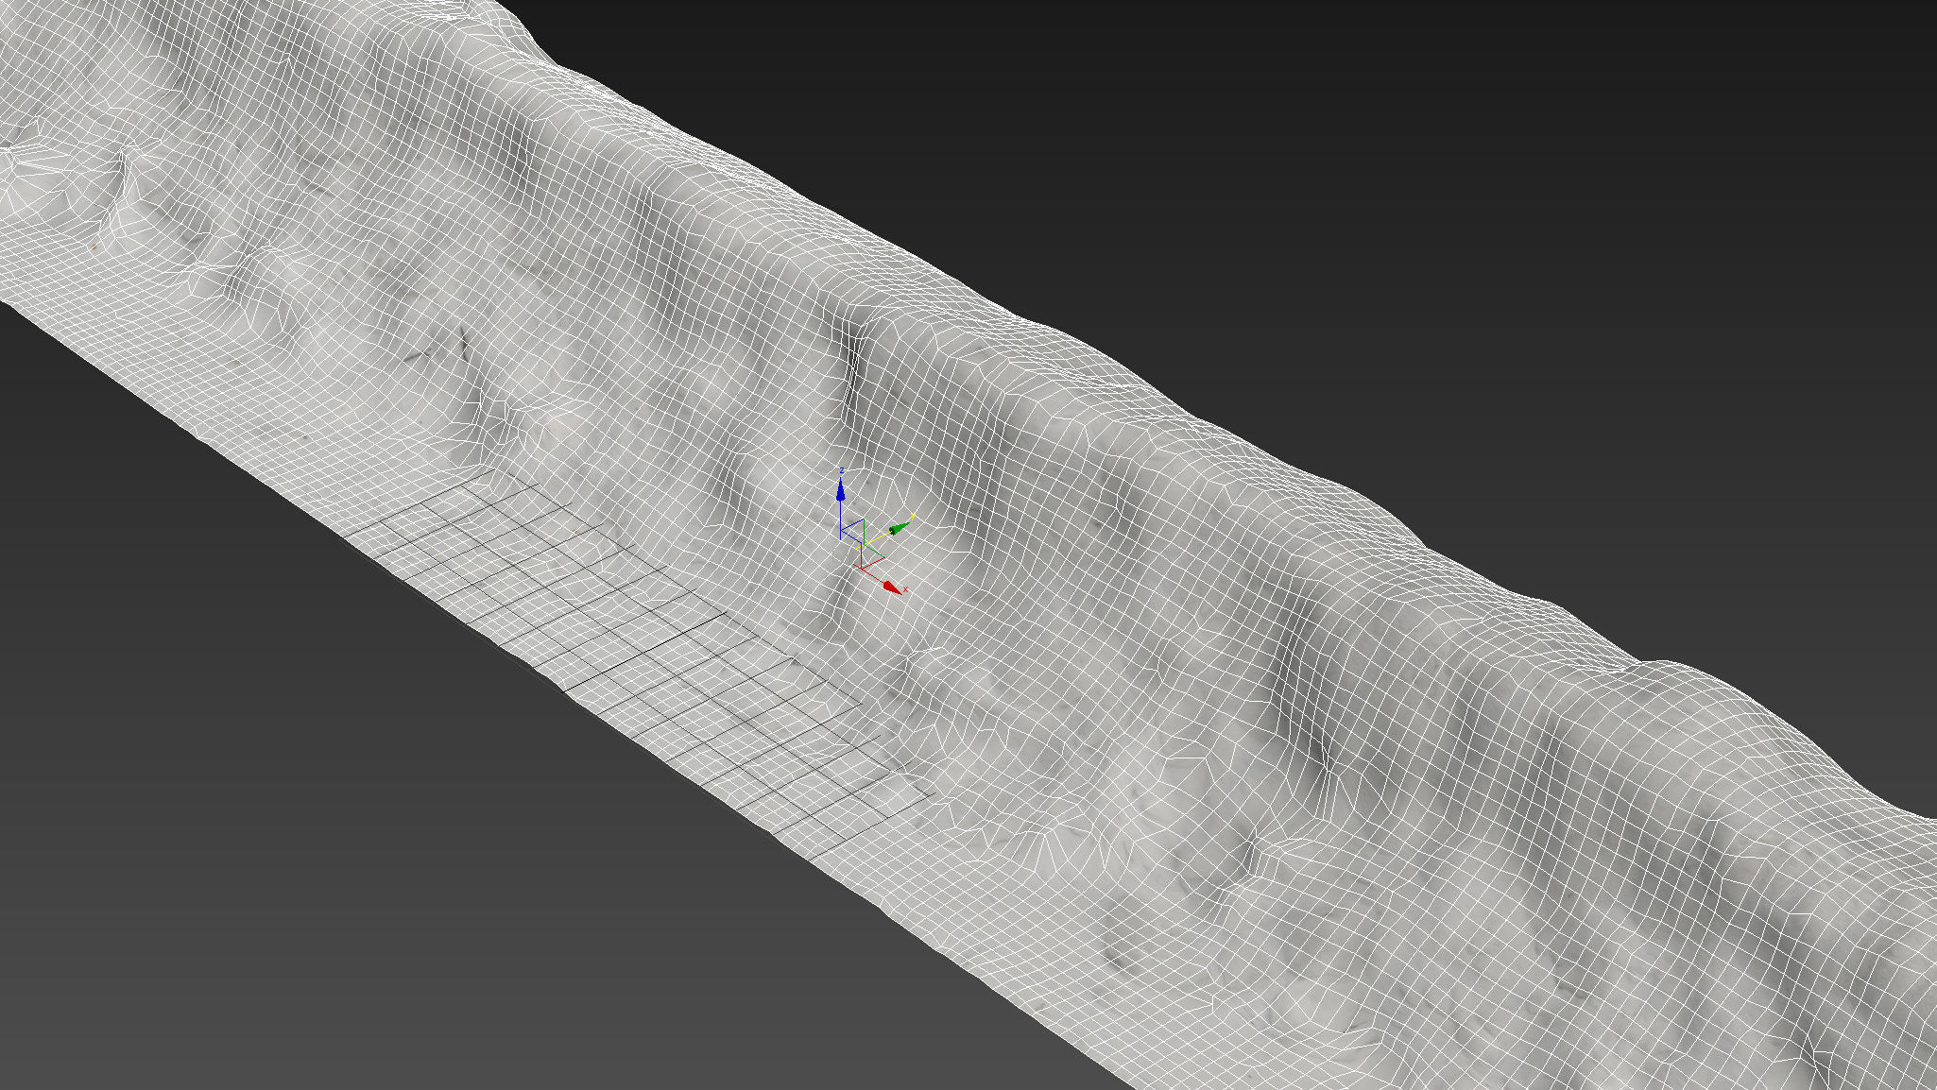The image size is (1937, 1090).
Task: Click the green Y-axis arrow of the gizmo
Action: (x=900, y=527)
